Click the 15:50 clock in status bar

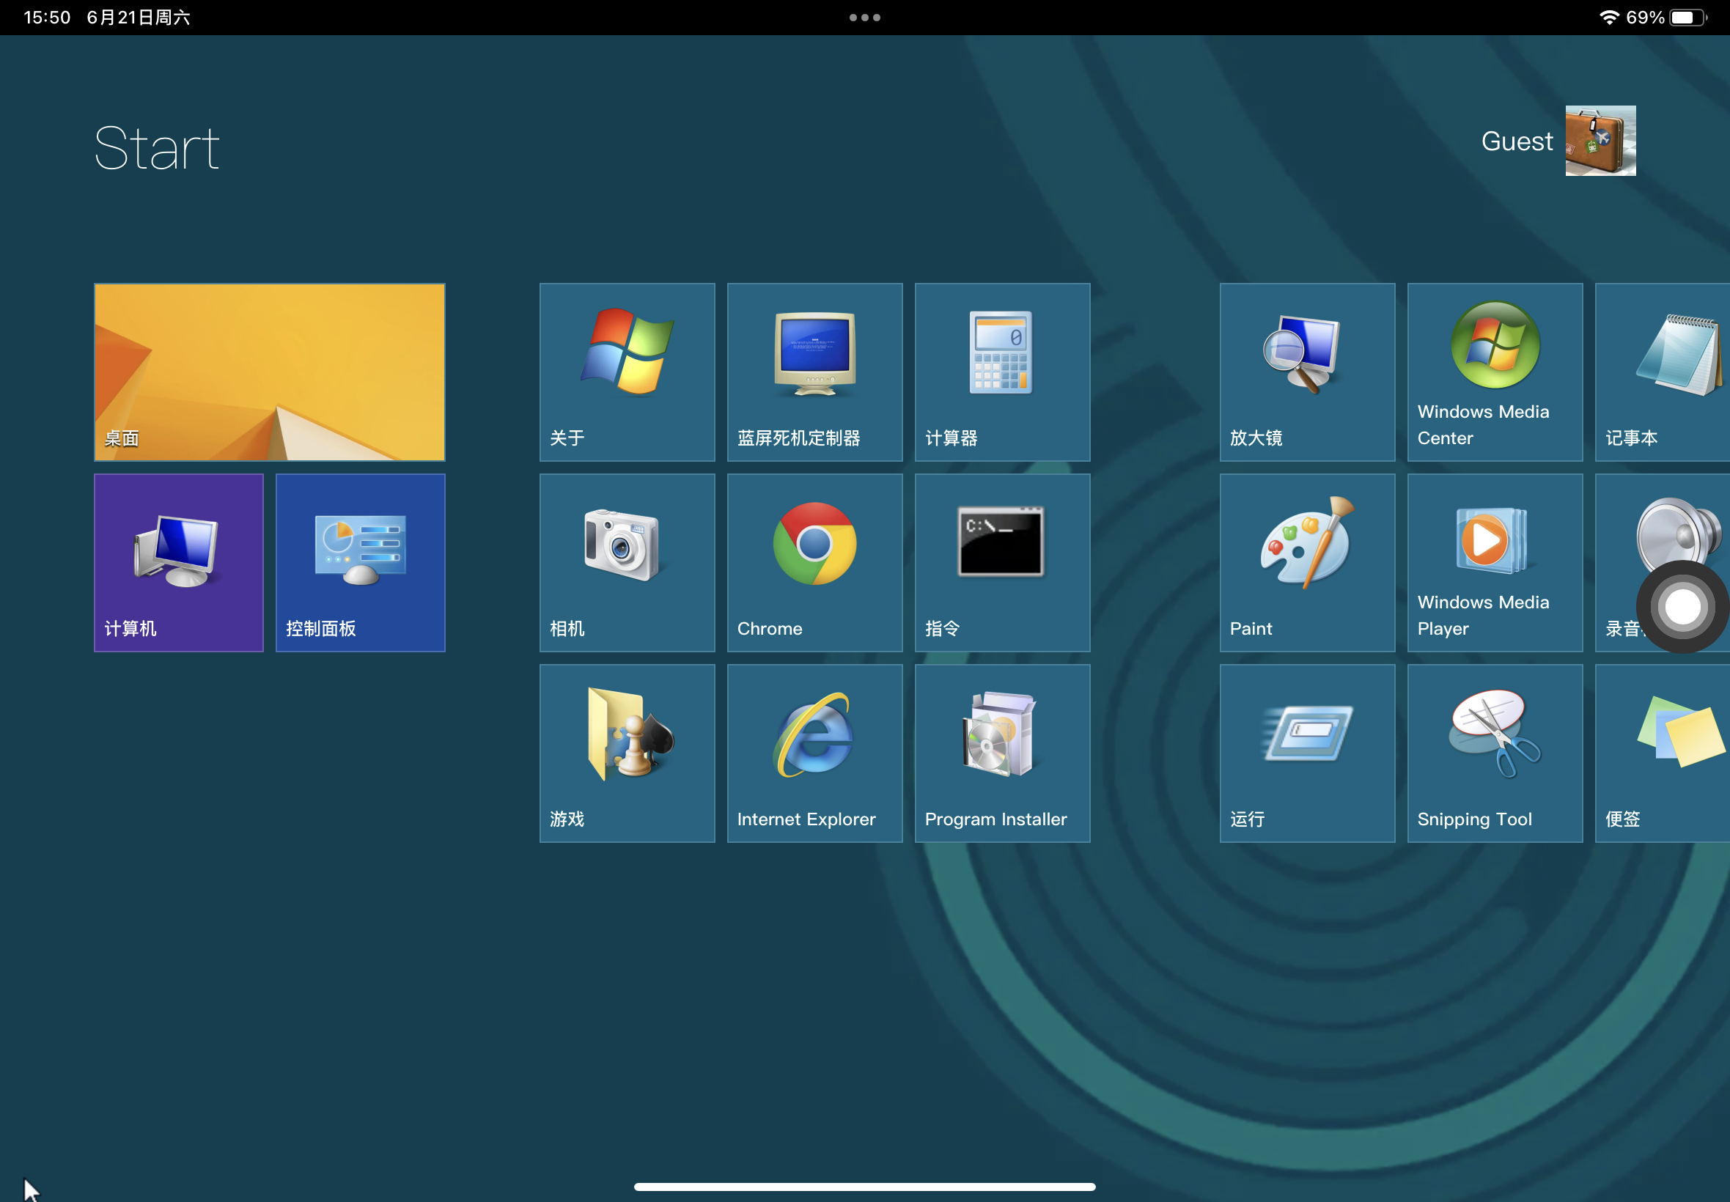pyautogui.click(x=47, y=18)
